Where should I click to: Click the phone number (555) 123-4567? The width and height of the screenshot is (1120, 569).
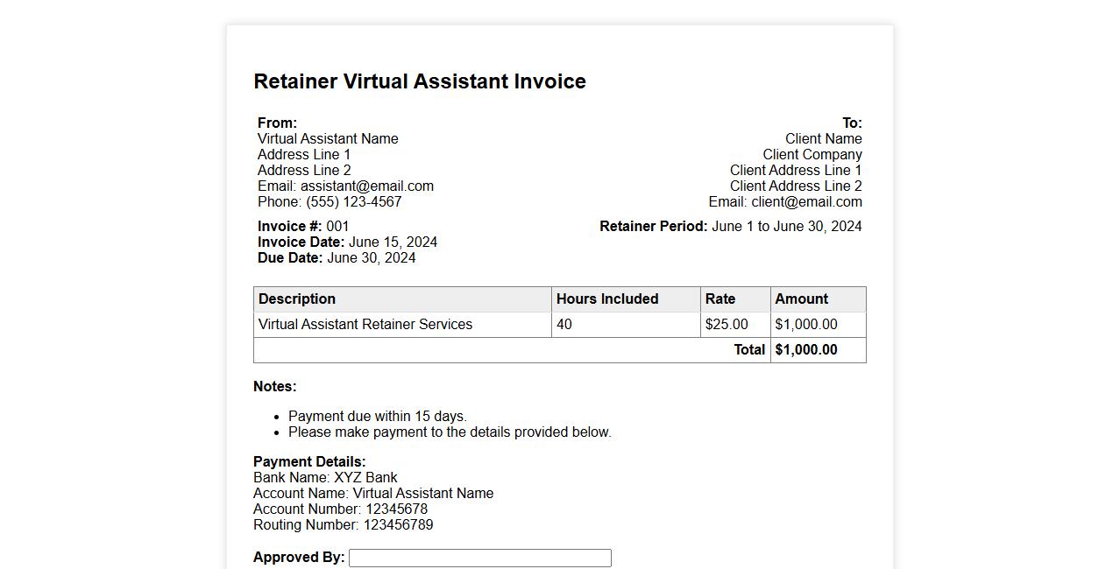pyautogui.click(x=353, y=202)
